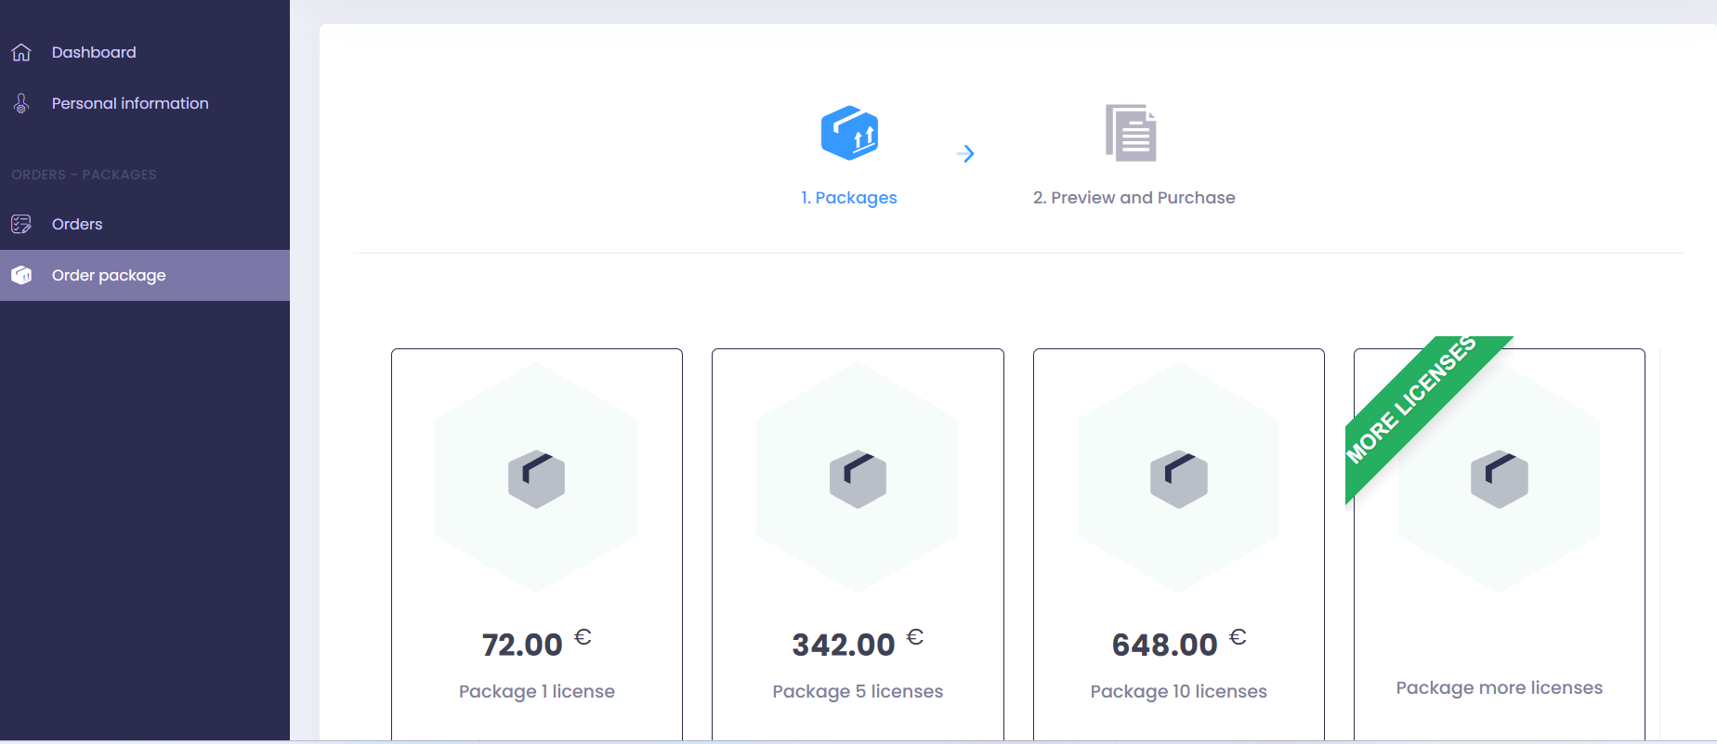Click the box icon in 10 licenses card
This screenshot has height=744, width=1717.
[1178, 479]
